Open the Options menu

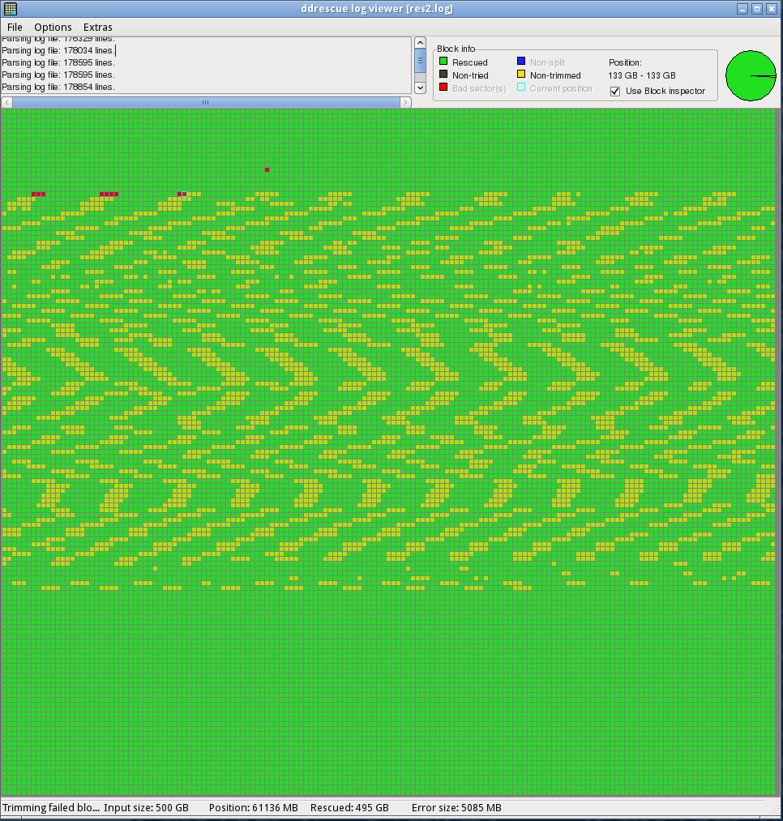click(53, 27)
